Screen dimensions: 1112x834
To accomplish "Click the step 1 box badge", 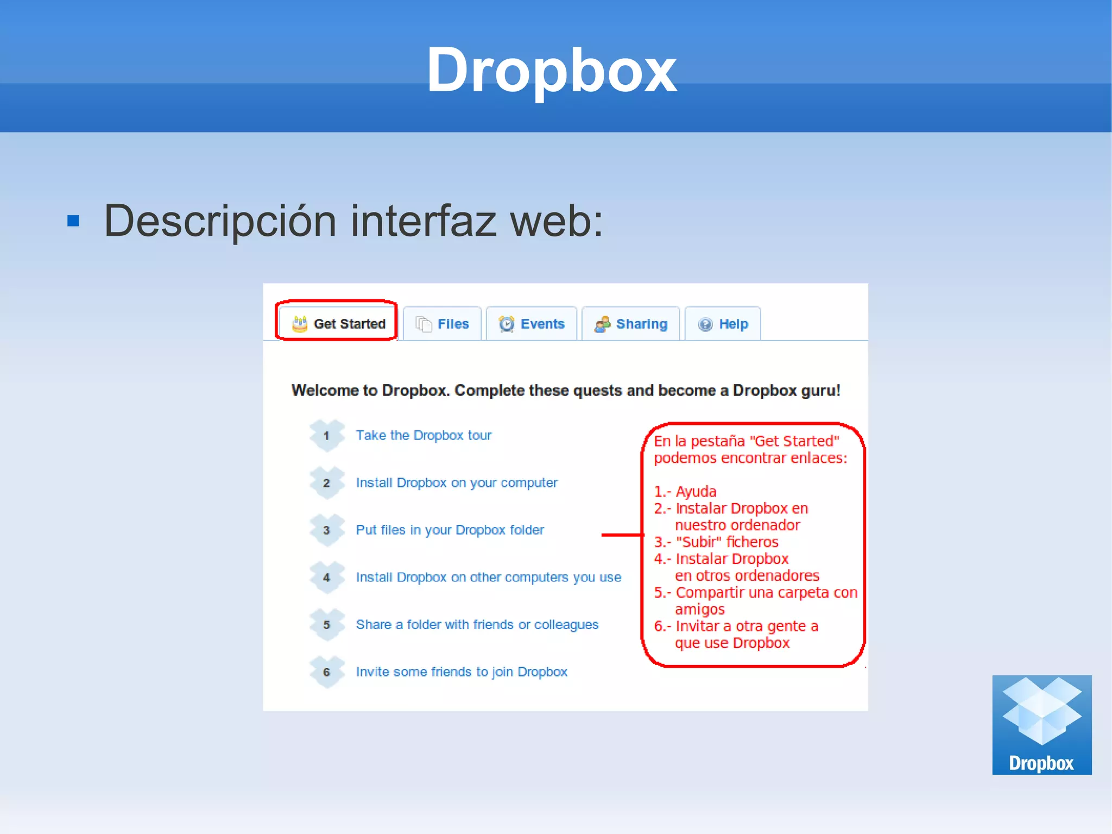I will [x=327, y=435].
